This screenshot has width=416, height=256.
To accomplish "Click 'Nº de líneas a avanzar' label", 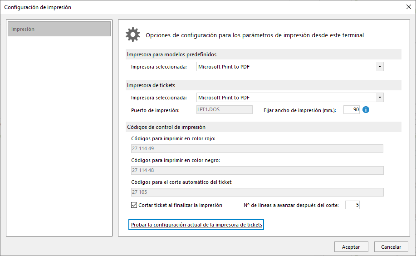I will [x=291, y=205].
